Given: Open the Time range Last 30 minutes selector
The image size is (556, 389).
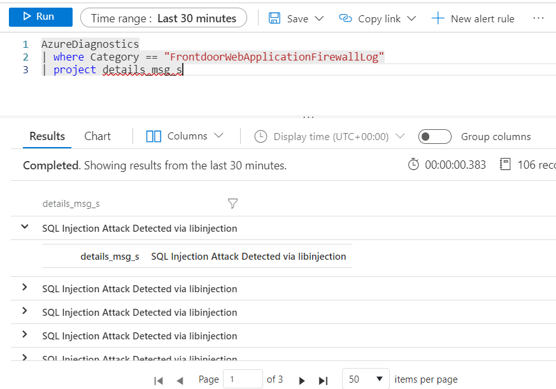Looking at the screenshot, I should point(163,18).
